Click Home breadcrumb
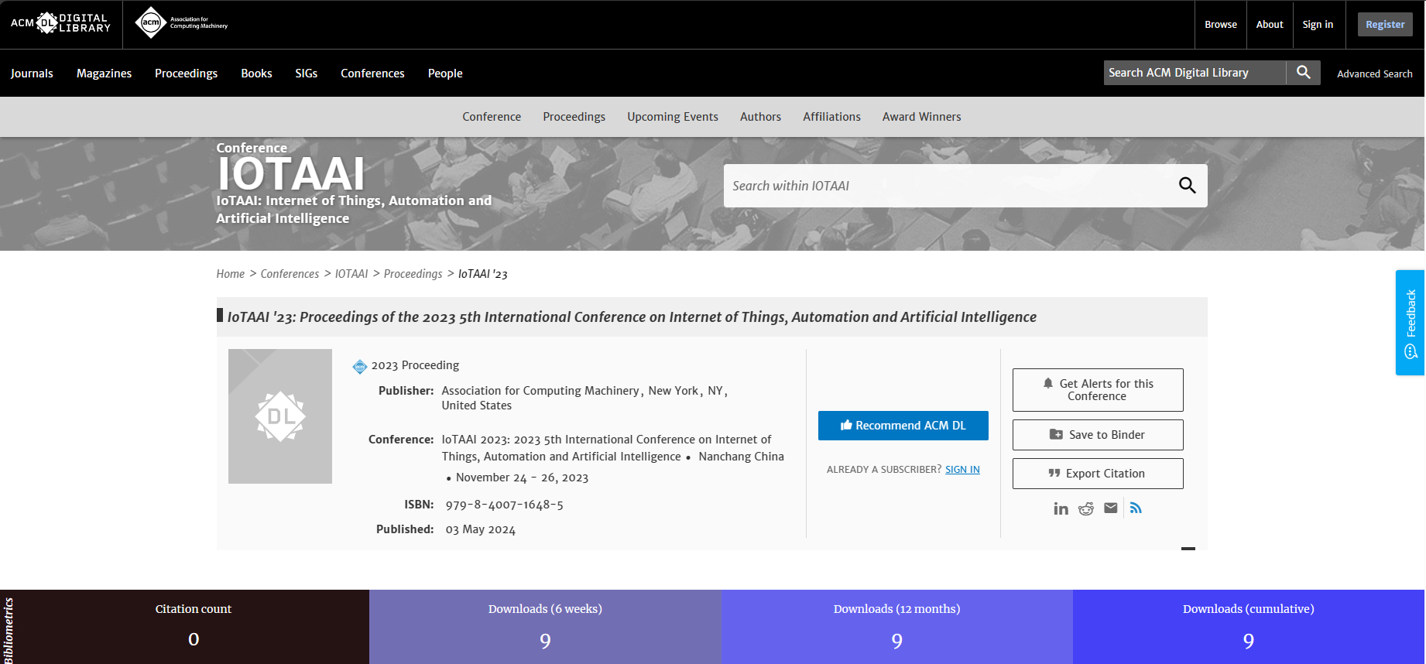The height and width of the screenshot is (664, 1426). (230, 274)
